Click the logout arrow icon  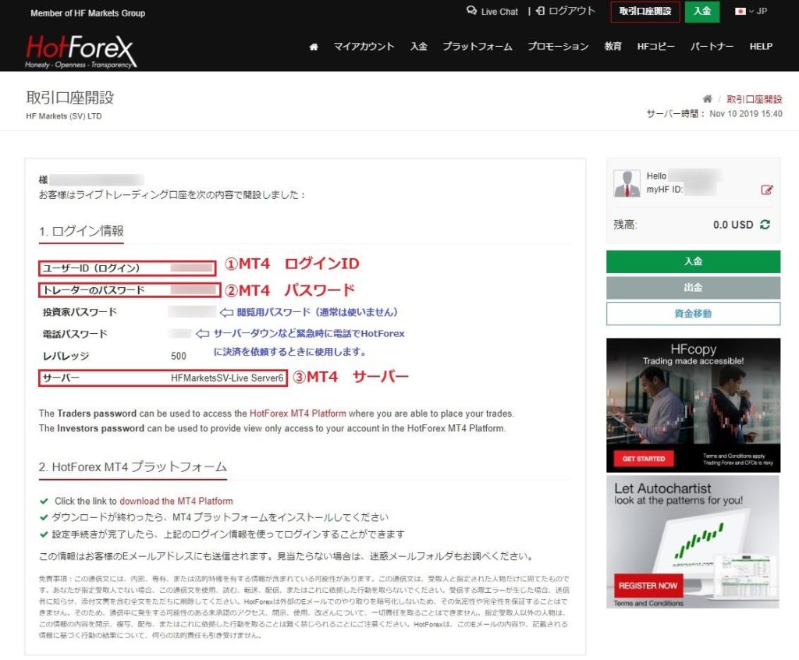pyautogui.click(x=541, y=11)
